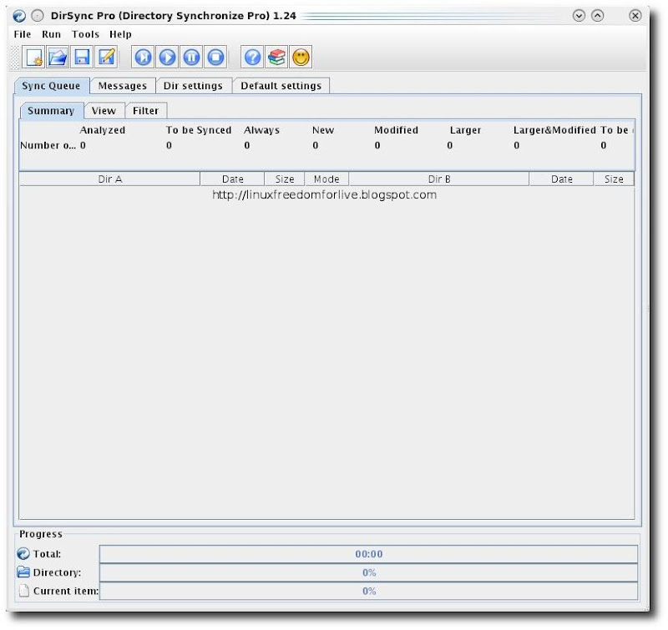Switch to the Sync Queue tab
The height and width of the screenshot is (630, 668).
[52, 86]
